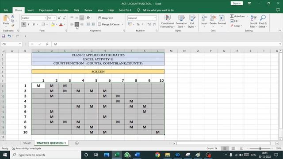The image size is (283, 159).
Task: Click Tell me what you want to do
Action: point(158,10)
